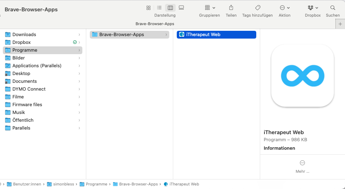
Task: Click the iTherapeut Web small app icon
Action: click(x=182, y=35)
